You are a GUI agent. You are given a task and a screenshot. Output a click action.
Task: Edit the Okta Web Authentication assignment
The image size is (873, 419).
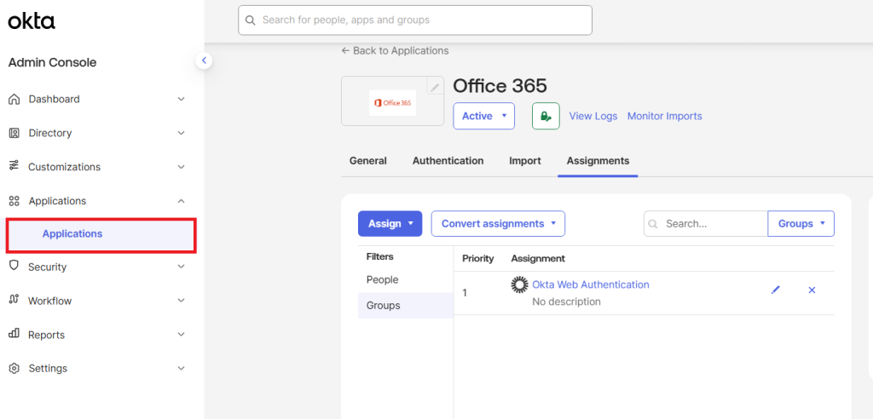click(x=775, y=290)
